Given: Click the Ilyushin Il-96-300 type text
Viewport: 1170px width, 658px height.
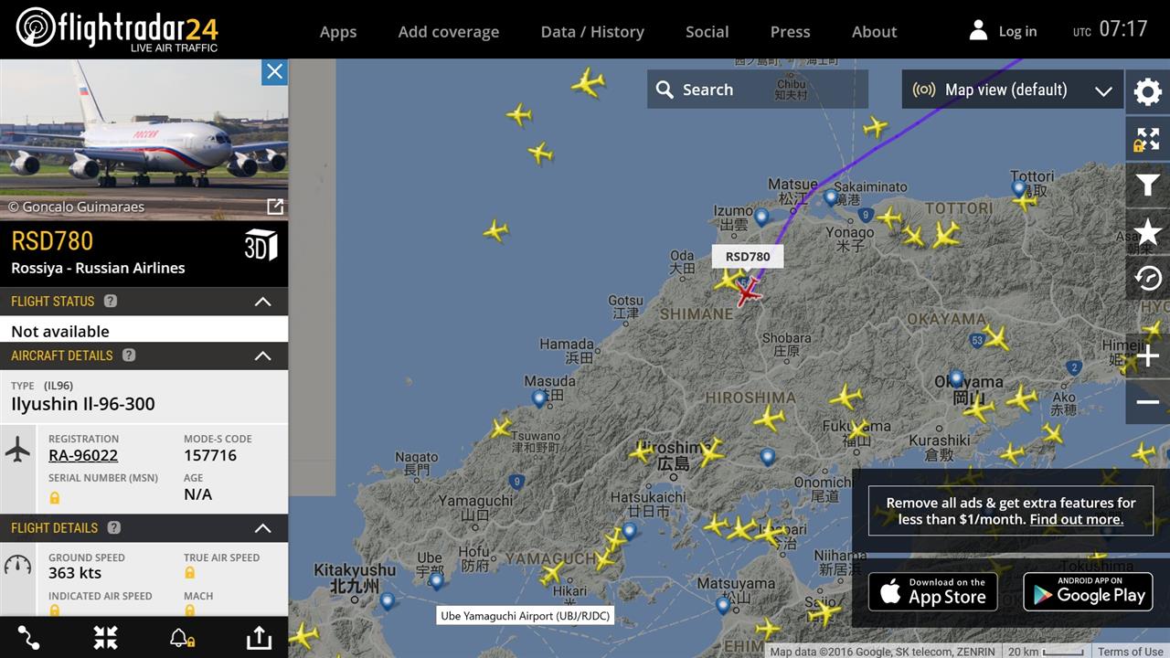Looking at the screenshot, I should coord(83,404).
